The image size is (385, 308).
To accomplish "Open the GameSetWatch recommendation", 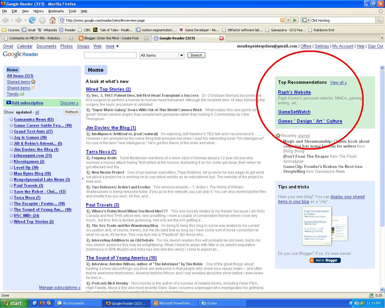I will click(294, 112).
